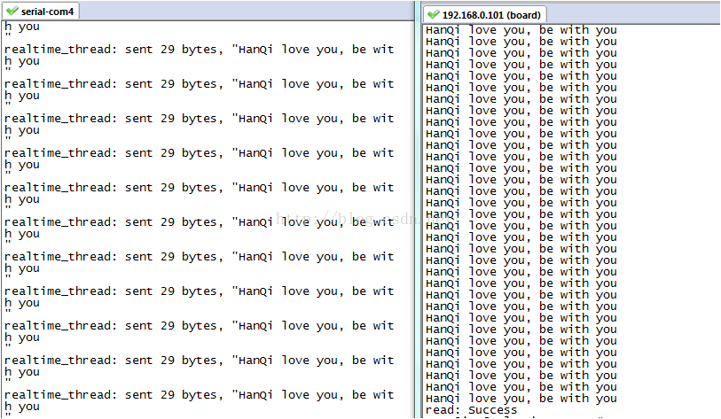Viewport: 721px width, 419px height.
Task: Click the green check icon on 192.168.0.101 tab
Action: point(434,15)
